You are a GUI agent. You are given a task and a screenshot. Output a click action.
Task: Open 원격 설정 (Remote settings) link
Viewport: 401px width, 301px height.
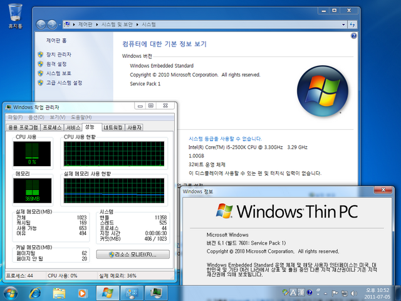point(56,64)
